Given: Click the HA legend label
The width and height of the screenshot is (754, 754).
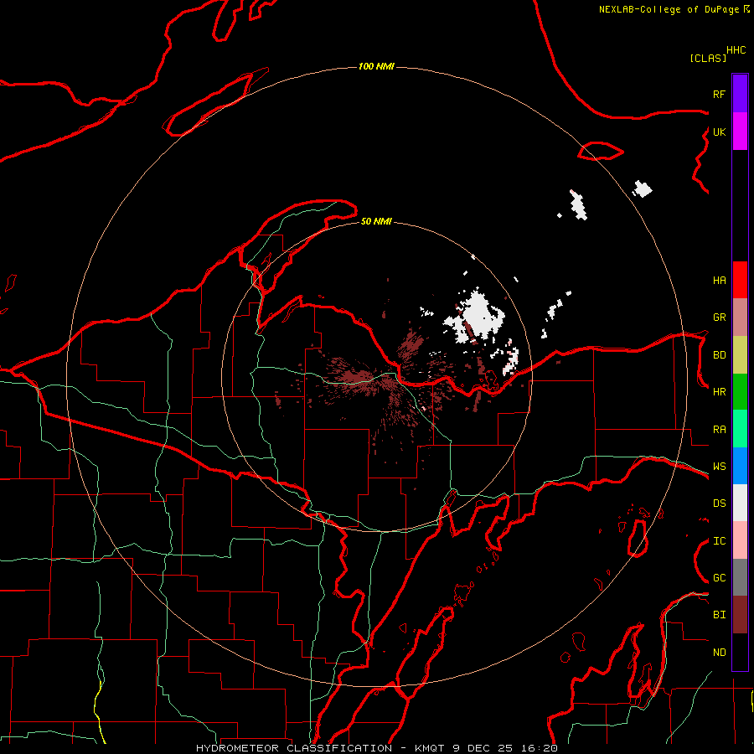Looking at the screenshot, I should tap(719, 281).
